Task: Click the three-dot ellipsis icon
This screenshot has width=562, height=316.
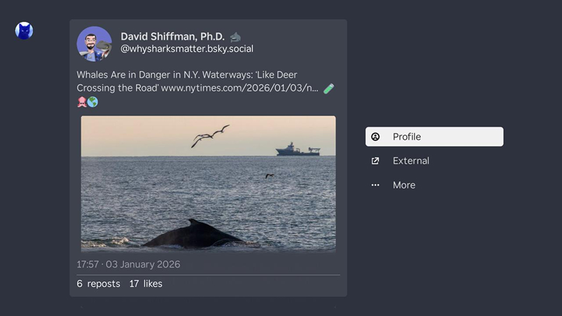Action: (x=375, y=185)
